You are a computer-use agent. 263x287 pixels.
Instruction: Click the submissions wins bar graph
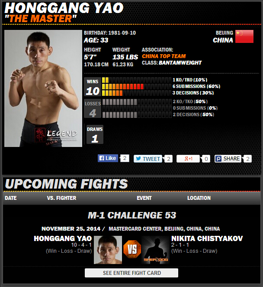pos(137,86)
